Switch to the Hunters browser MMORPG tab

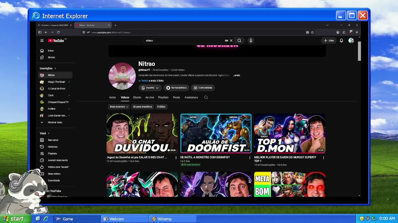point(55,25)
